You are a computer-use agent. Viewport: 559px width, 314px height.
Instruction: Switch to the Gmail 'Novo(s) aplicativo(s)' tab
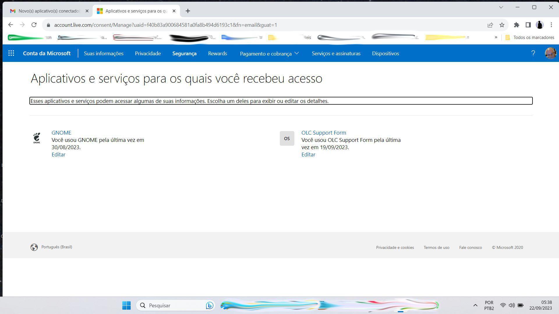click(x=49, y=11)
